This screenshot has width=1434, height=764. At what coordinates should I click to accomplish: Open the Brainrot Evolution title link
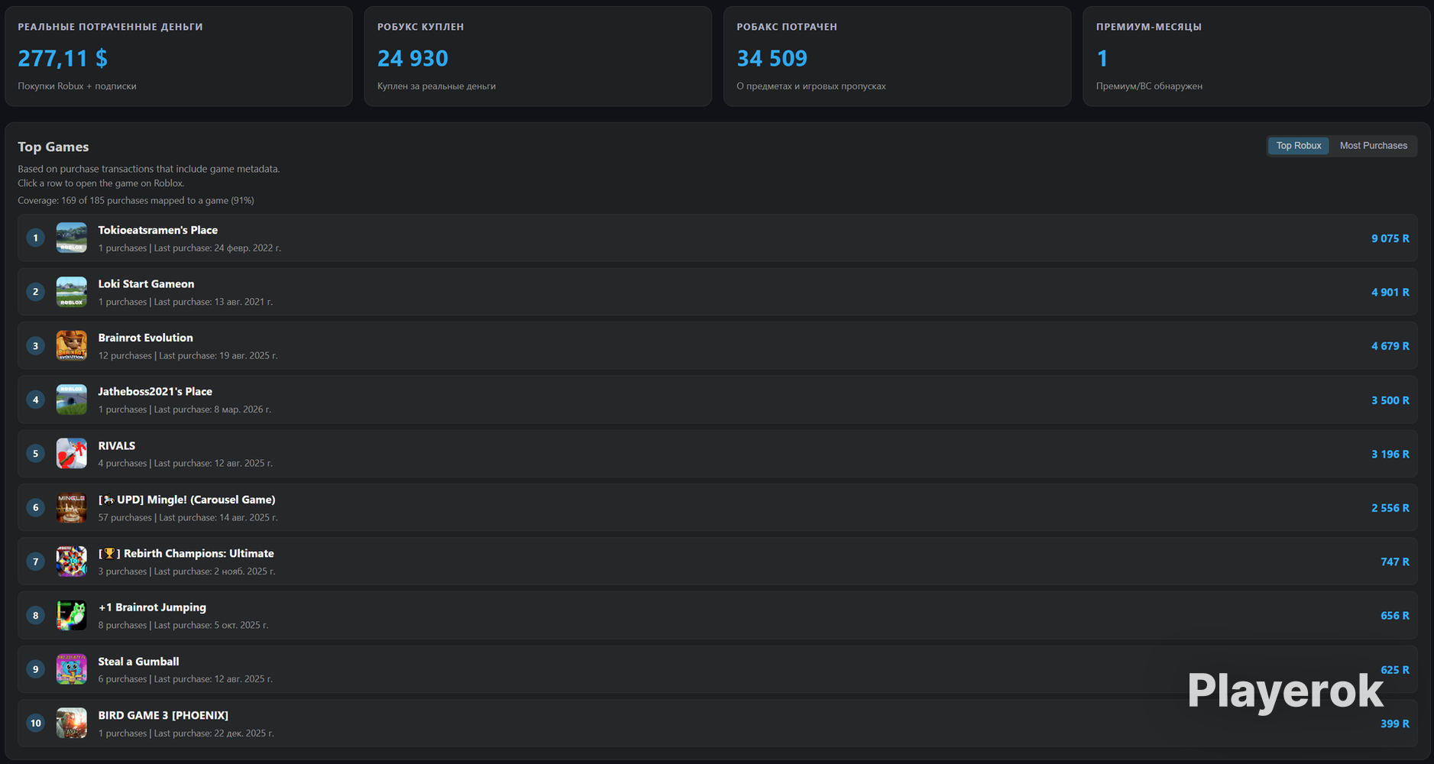coord(145,338)
